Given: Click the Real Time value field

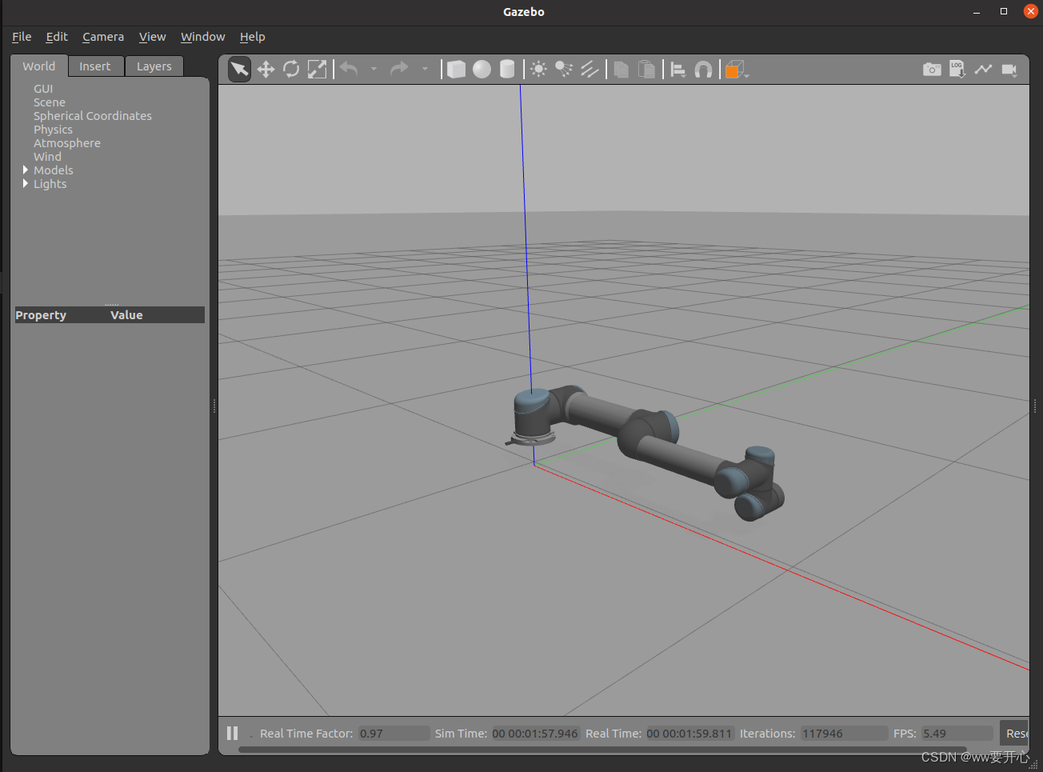Looking at the screenshot, I should tap(689, 734).
